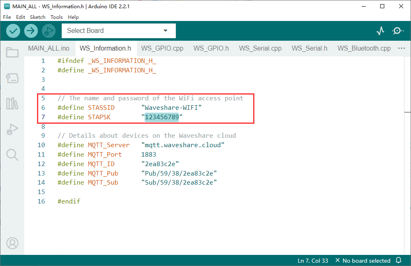Click the STAPSK macro name

[x=99, y=117]
